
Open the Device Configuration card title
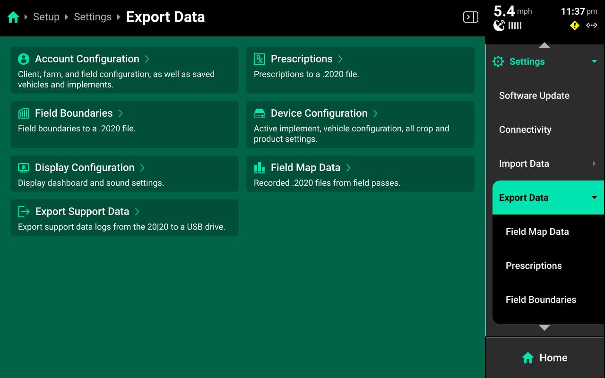coord(319,113)
